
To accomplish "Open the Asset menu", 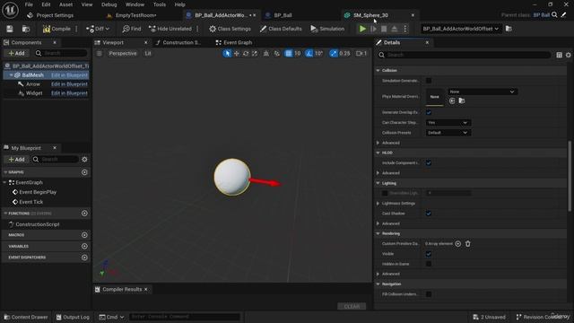I will (65, 4).
